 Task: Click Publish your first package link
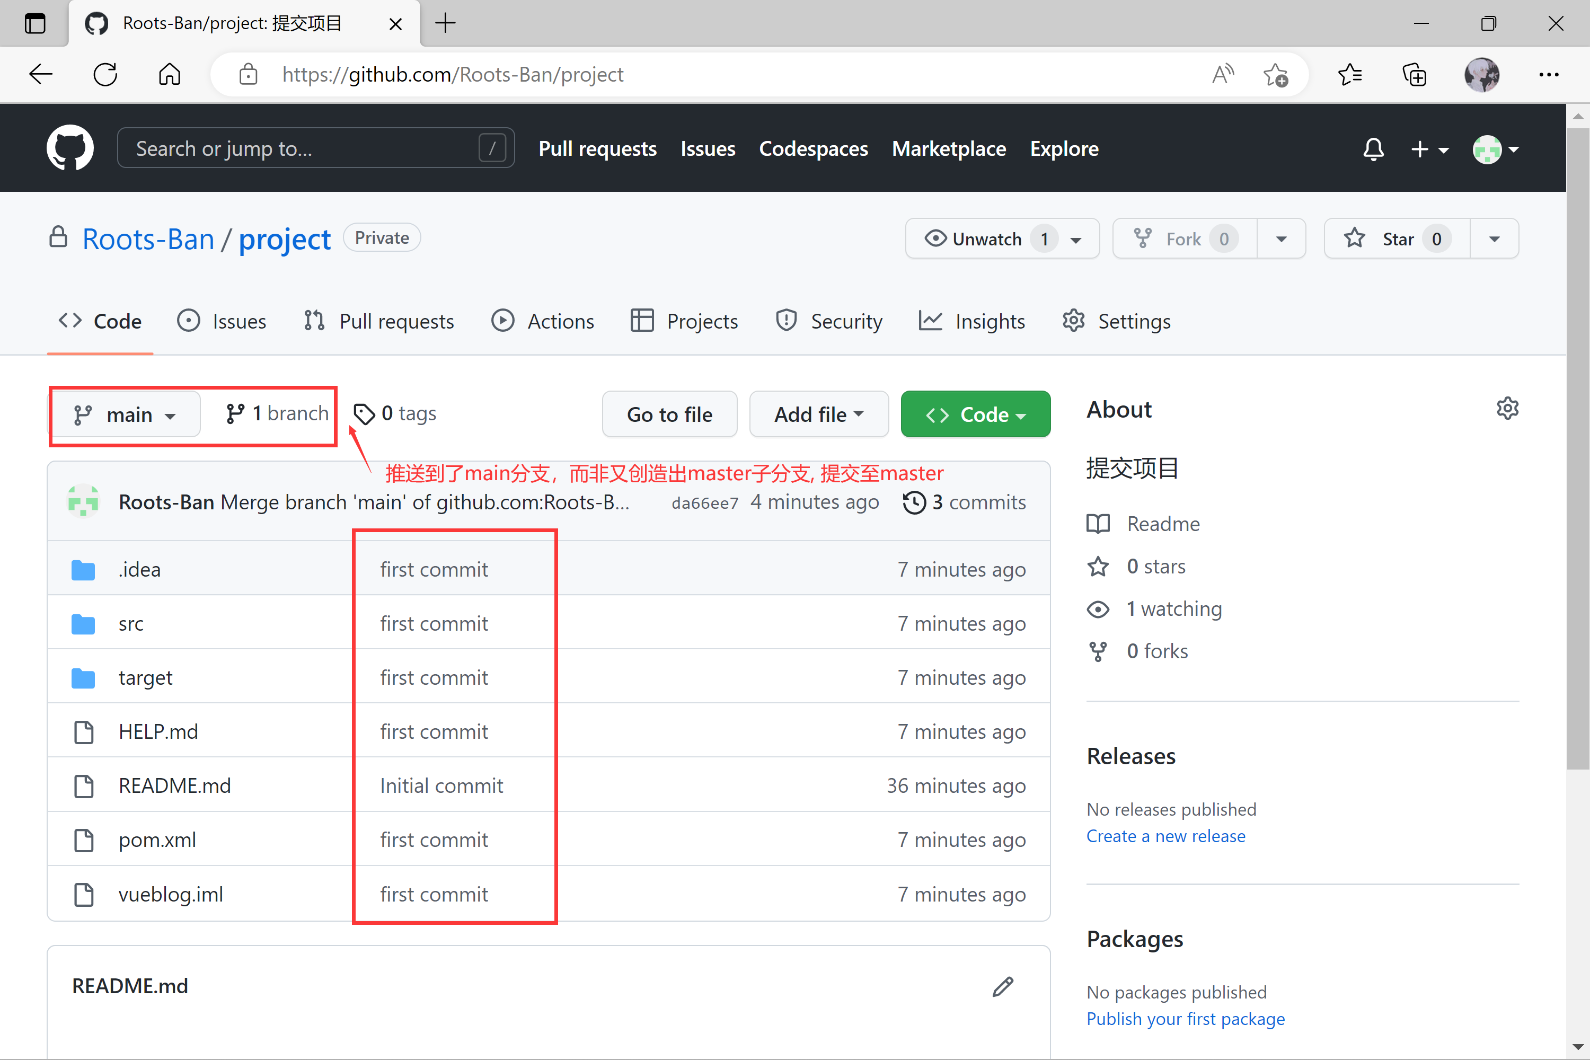(1186, 1019)
